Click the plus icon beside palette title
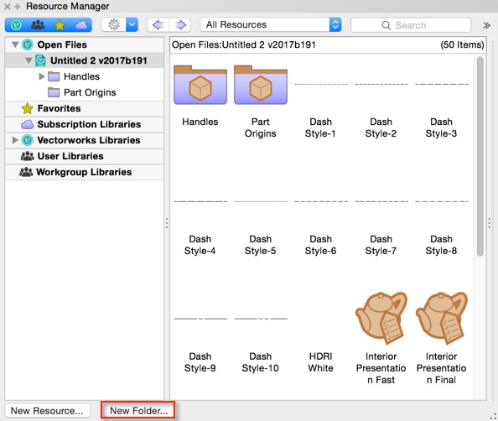The height and width of the screenshot is (421, 498). point(18,6)
